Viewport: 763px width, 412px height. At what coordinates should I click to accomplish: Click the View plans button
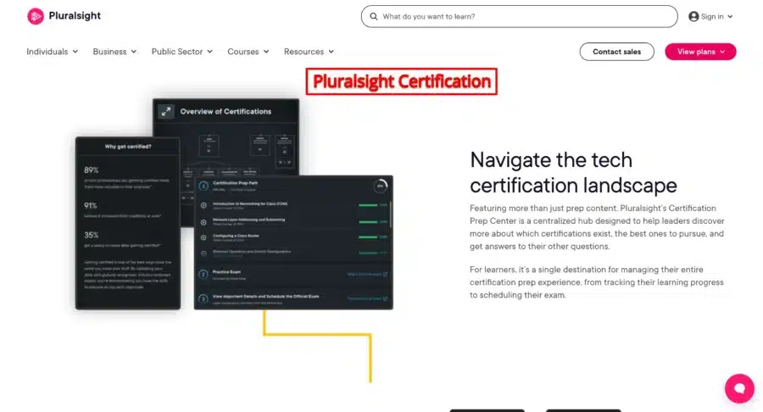[700, 52]
